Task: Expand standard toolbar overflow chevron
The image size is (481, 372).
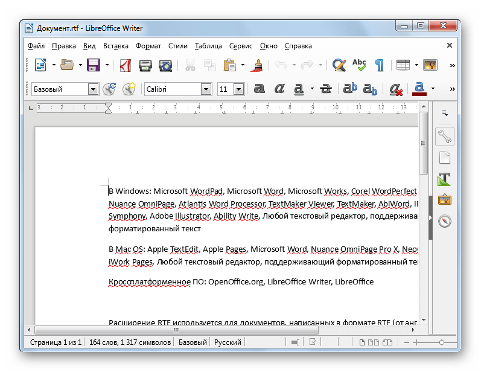Action: pos(452,65)
